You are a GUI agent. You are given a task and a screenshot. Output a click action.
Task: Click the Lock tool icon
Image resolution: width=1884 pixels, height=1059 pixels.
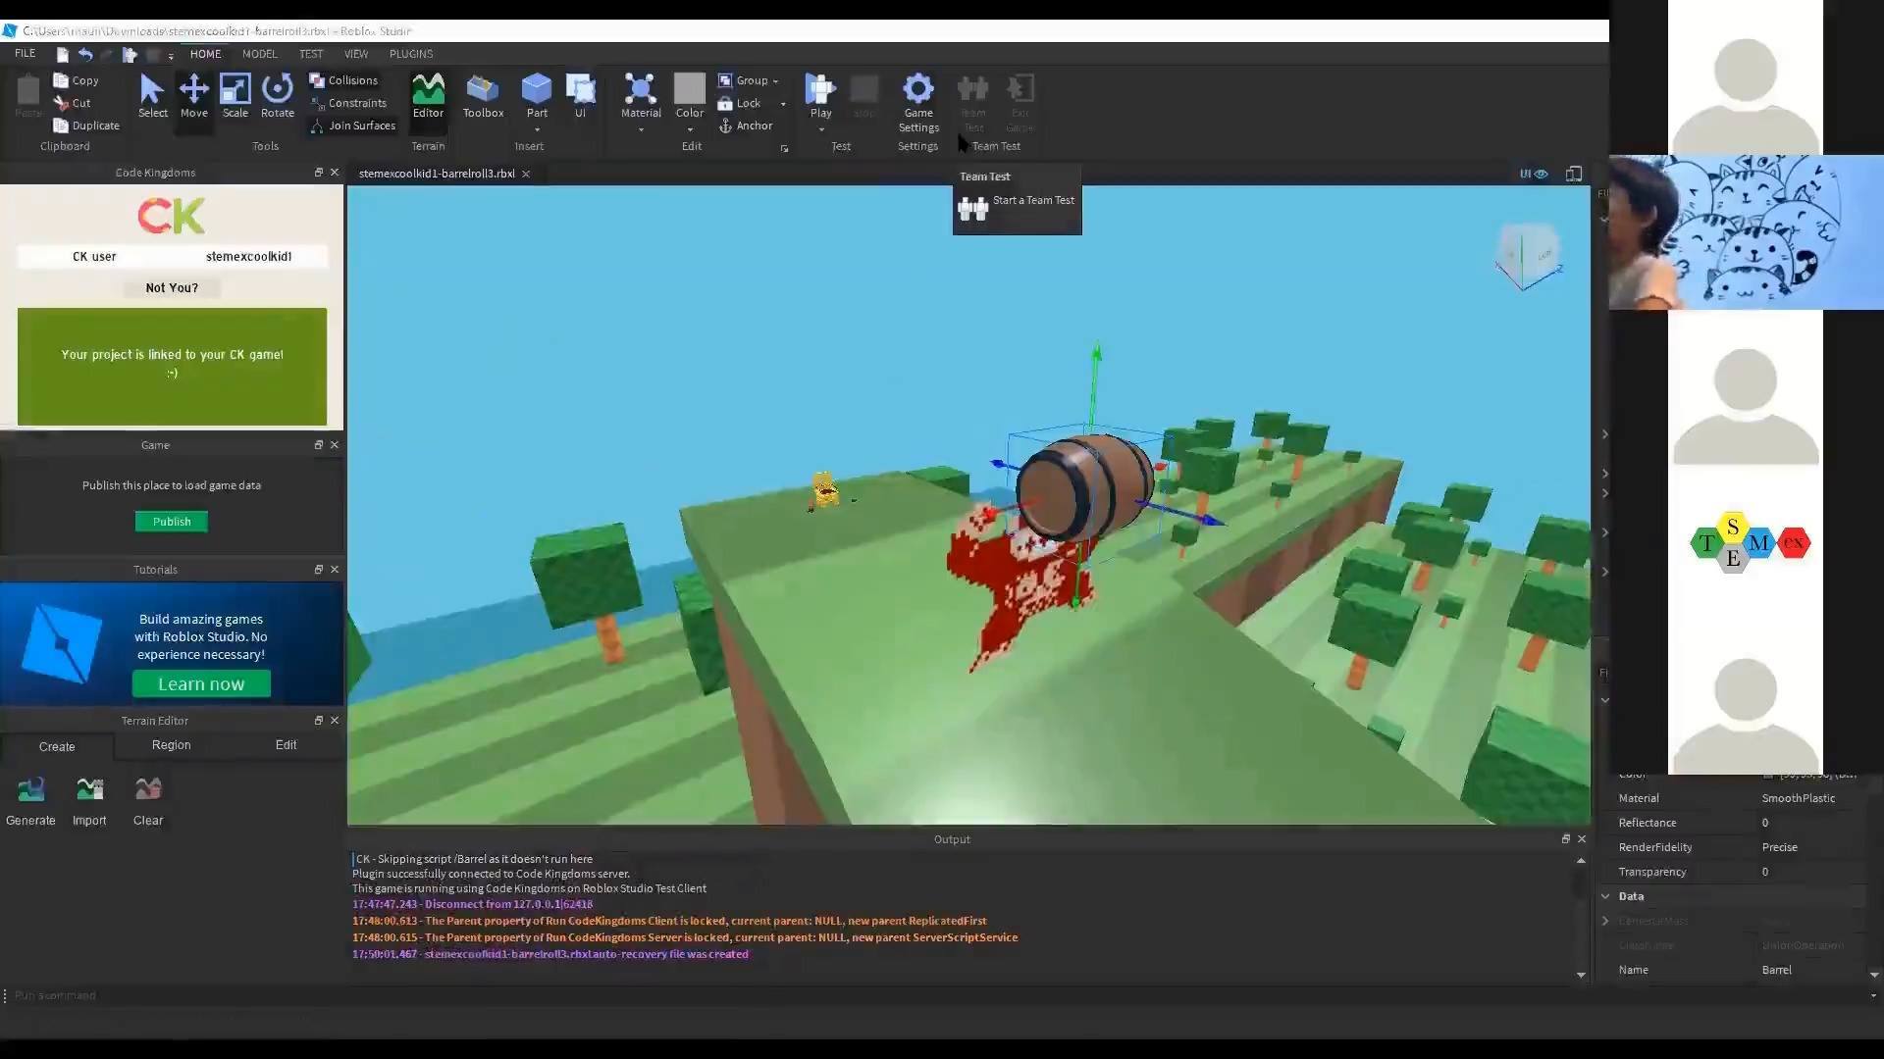pyautogui.click(x=725, y=103)
